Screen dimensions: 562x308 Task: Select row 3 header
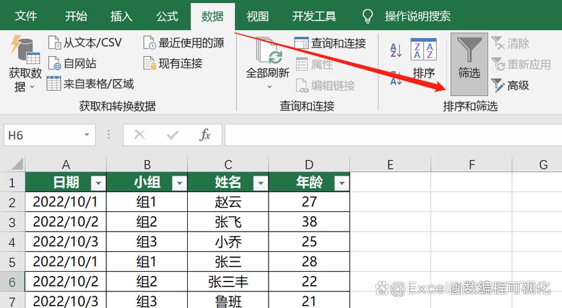click(x=12, y=222)
